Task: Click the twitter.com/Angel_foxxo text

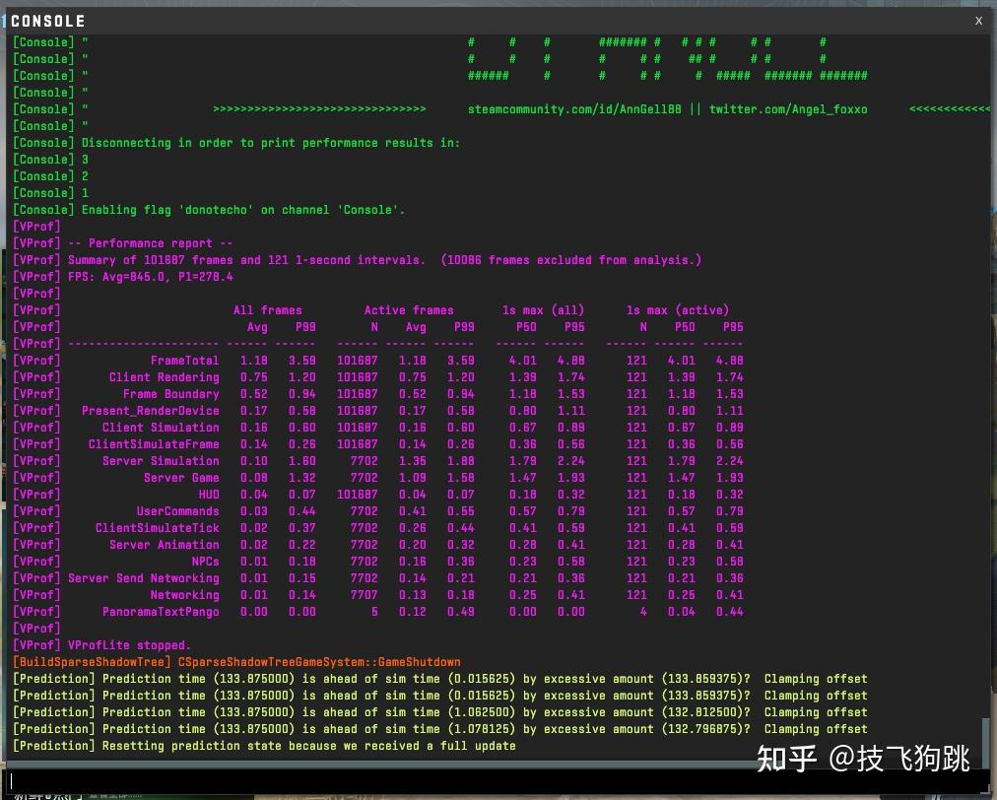Action: click(x=788, y=109)
